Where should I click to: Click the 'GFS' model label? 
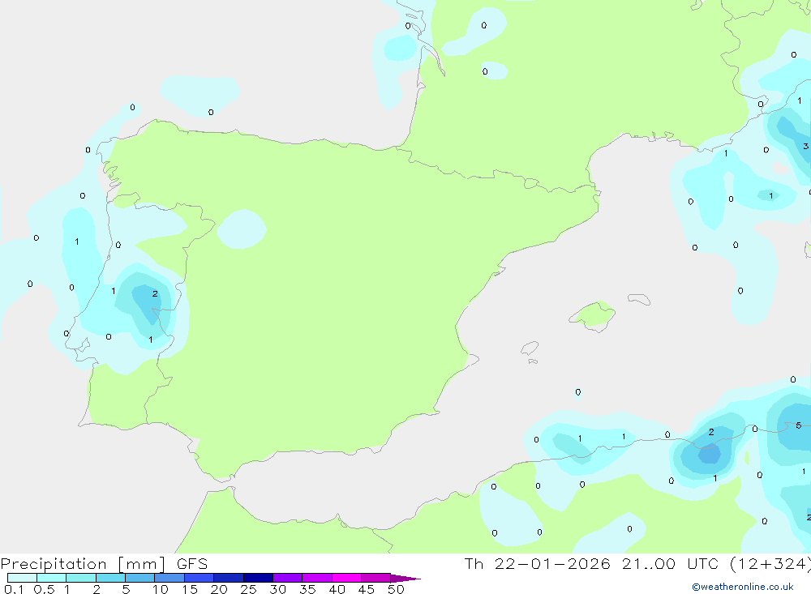(192, 564)
